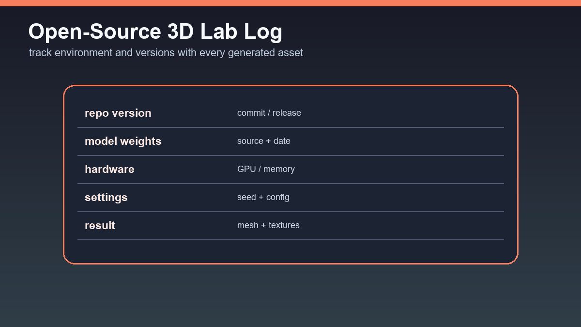
Task: Click the 'model weights' row label
Action: (x=123, y=141)
